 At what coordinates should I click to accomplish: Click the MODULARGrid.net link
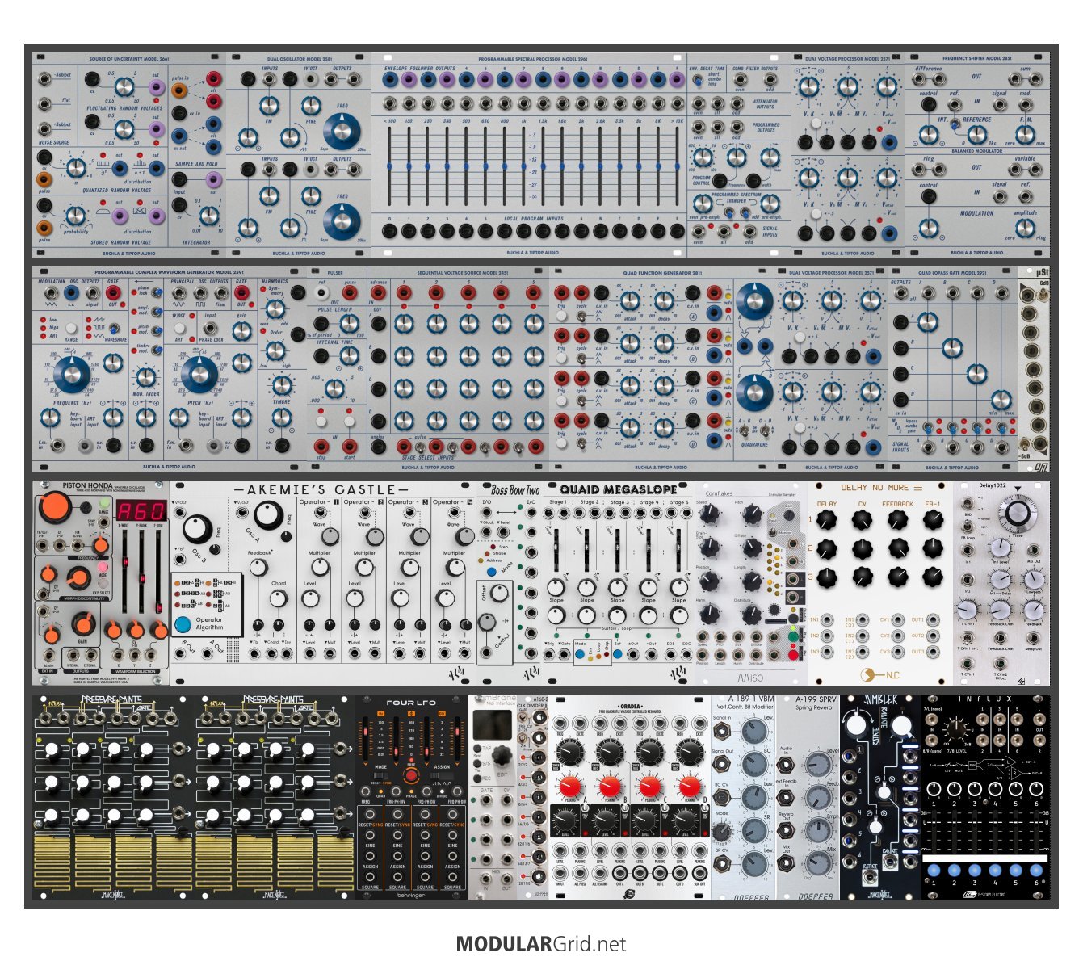pyautogui.click(x=541, y=943)
